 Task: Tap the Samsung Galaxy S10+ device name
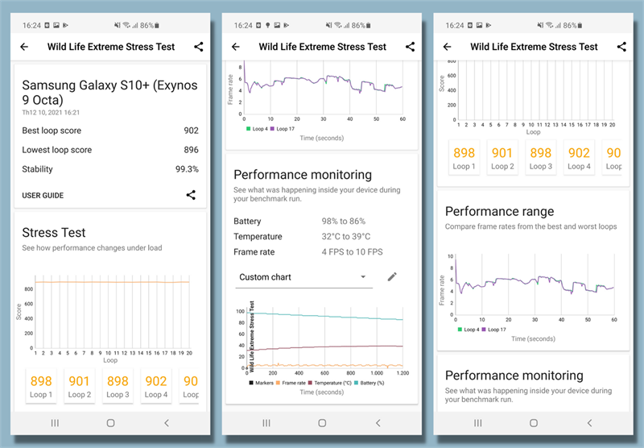click(109, 93)
